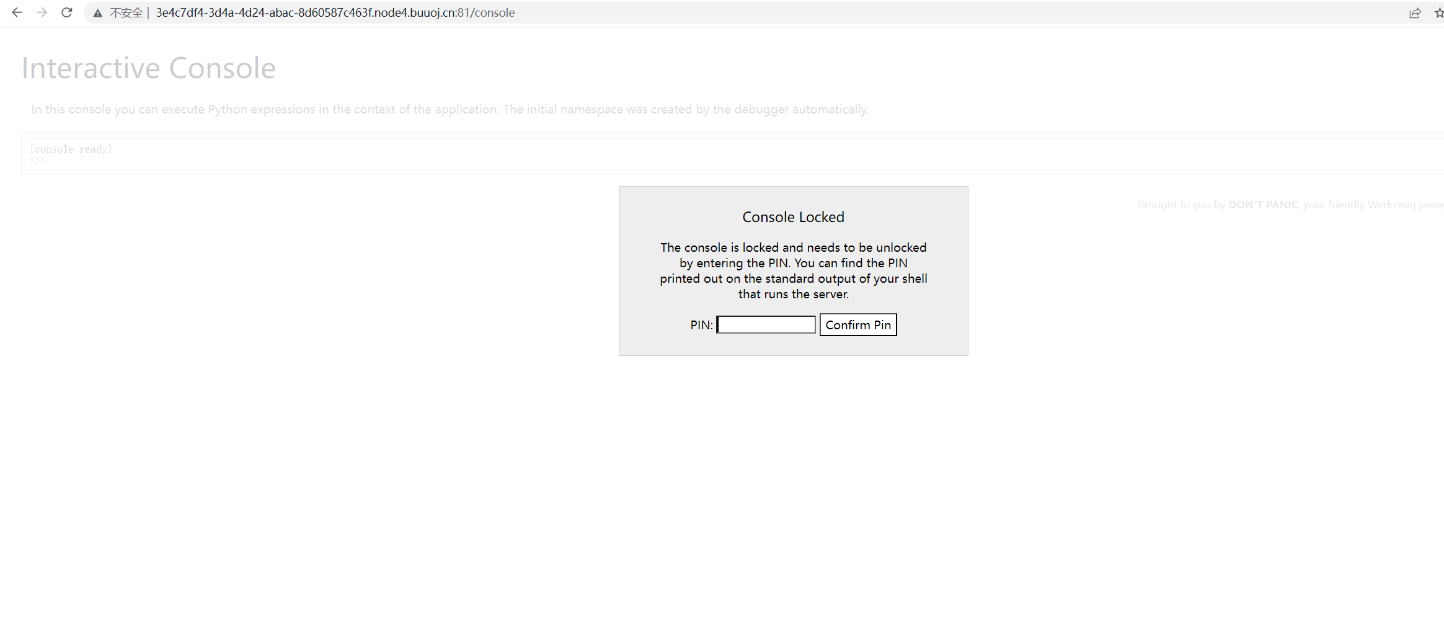Click the browser forward arrow
The width and height of the screenshot is (1444, 630).
[x=42, y=12]
